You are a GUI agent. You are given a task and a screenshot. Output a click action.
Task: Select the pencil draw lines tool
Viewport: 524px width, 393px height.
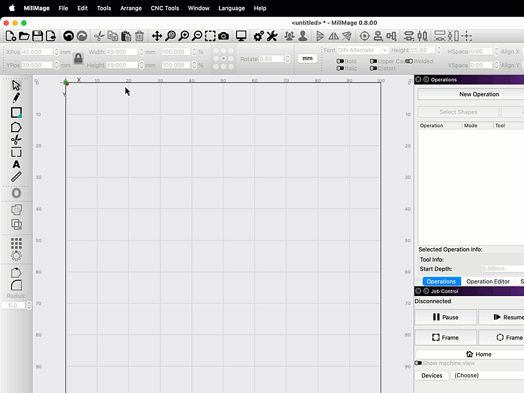pos(16,98)
